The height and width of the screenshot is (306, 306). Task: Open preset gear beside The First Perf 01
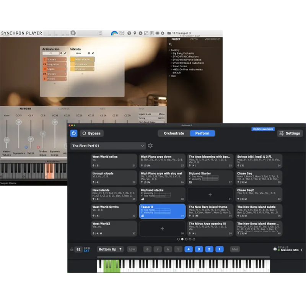point(150,146)
